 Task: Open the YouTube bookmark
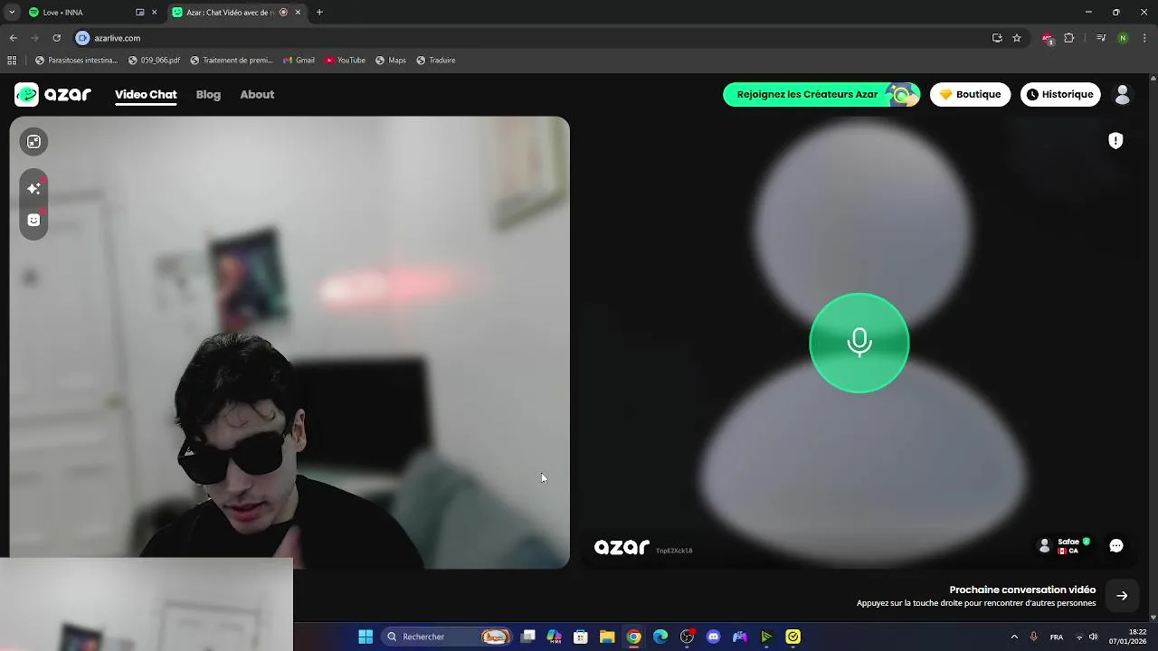345,61
